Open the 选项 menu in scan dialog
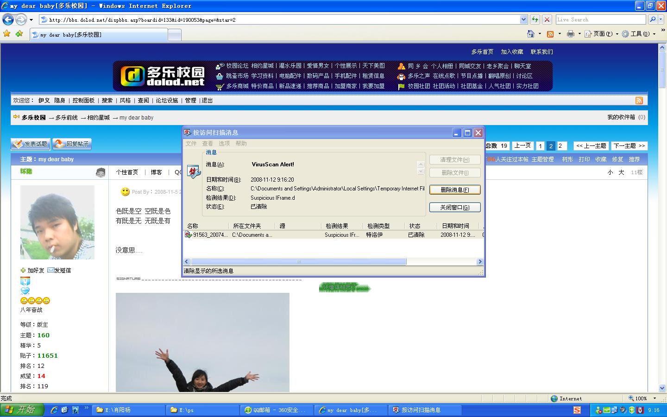Image resolution: width=667 pixels, height=417 pixels. click(x=224, y=144)
